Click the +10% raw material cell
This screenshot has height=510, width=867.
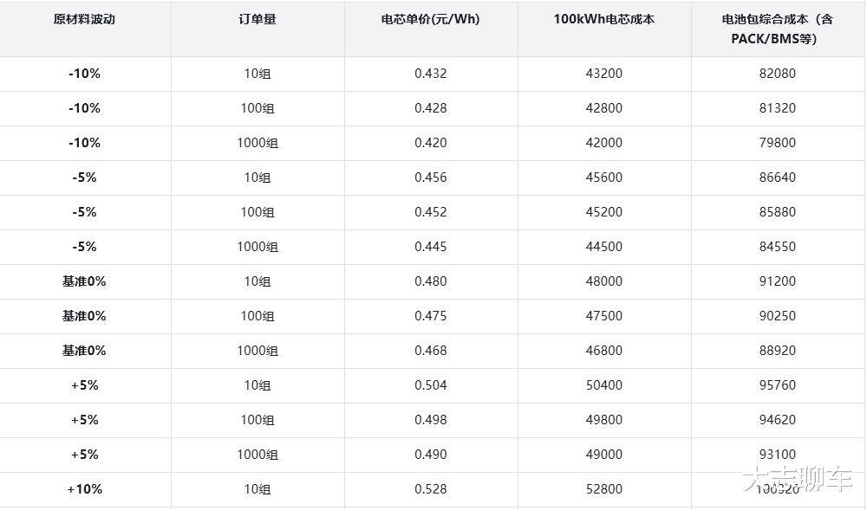pos(84,489)
